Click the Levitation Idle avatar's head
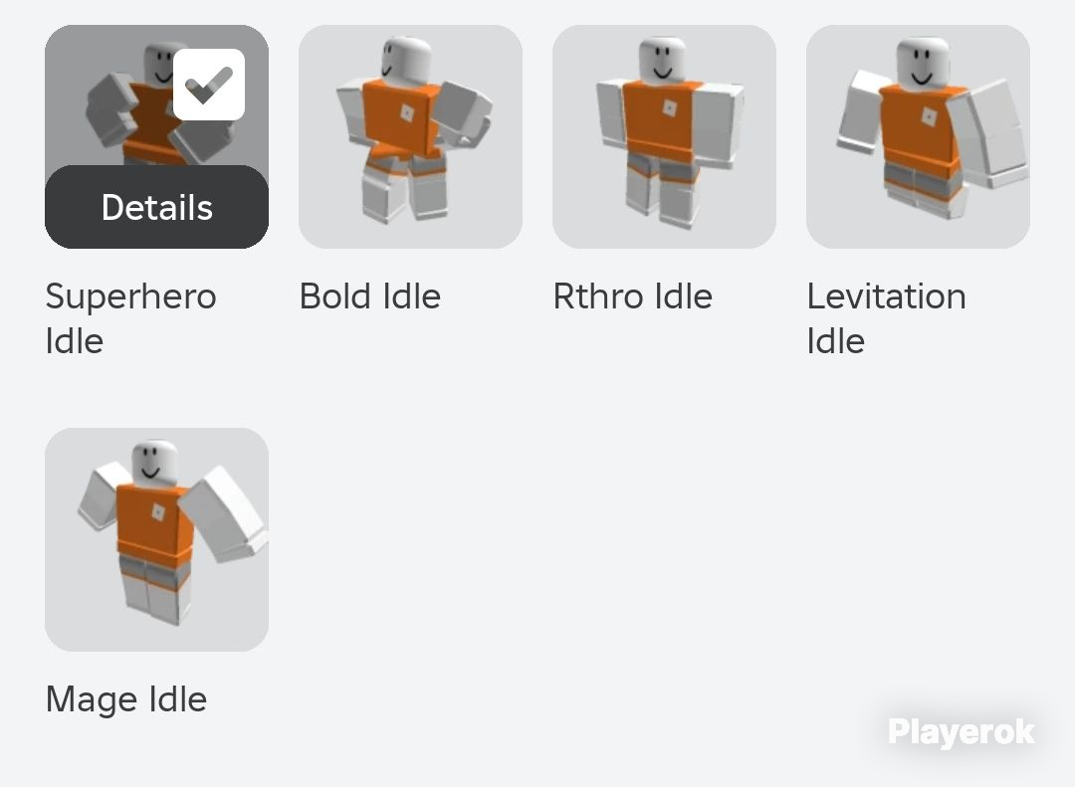This screenshot has height=787, width=1075. (x=923, y=63)
